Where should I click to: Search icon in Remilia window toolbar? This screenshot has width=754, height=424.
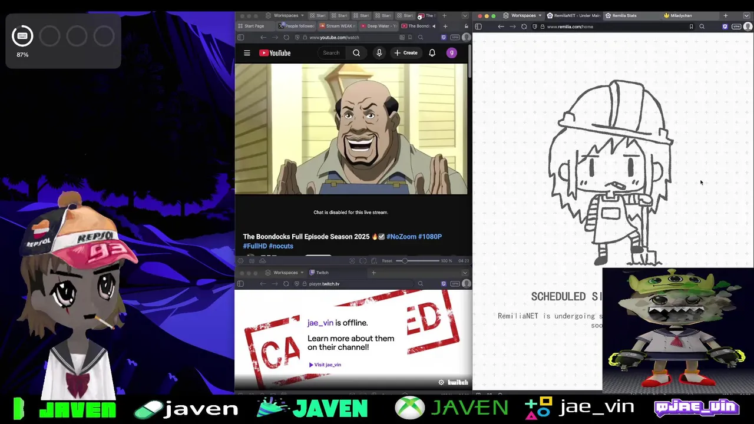702,26
